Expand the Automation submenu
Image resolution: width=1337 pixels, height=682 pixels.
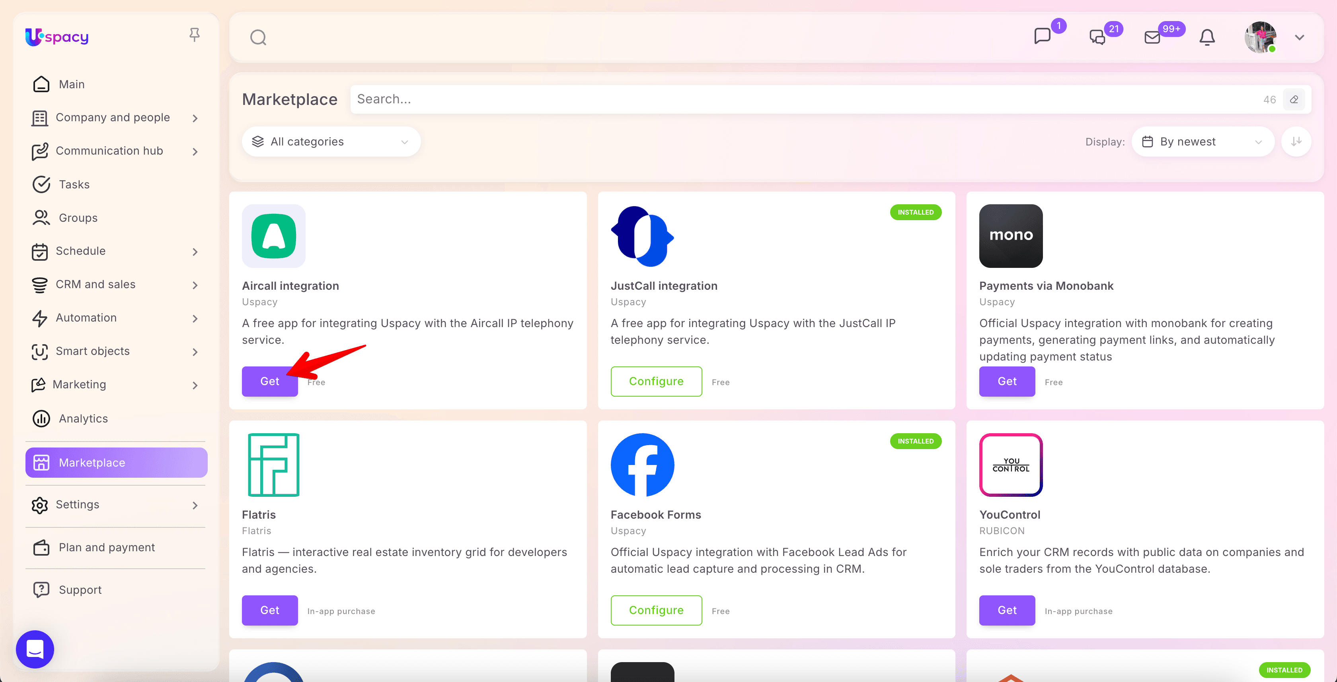pyautogui.click(x=195, y=319)
